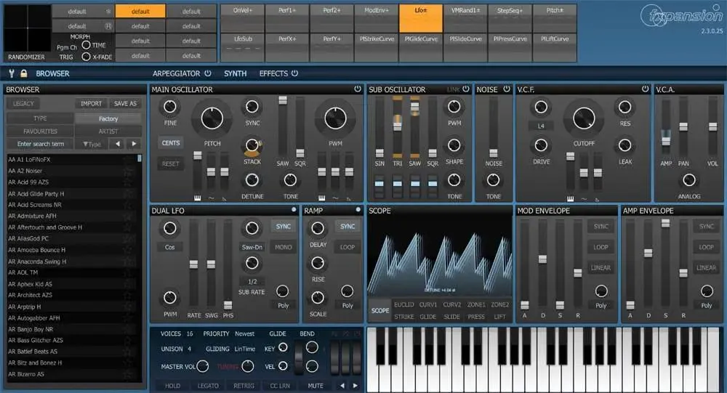
Task: Toggle the Morph TIME radio button
Action: pyautogui.click(x=86, y=45)
